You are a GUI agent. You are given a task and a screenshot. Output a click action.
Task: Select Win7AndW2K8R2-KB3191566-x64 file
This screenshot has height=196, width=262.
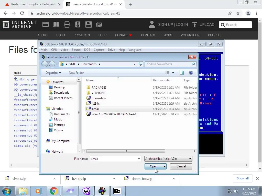tap(114, 114)
